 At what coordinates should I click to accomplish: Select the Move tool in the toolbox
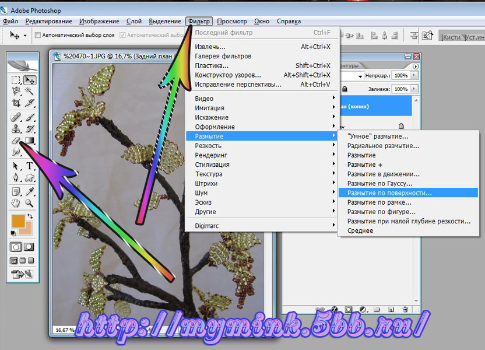click(30, 80)
